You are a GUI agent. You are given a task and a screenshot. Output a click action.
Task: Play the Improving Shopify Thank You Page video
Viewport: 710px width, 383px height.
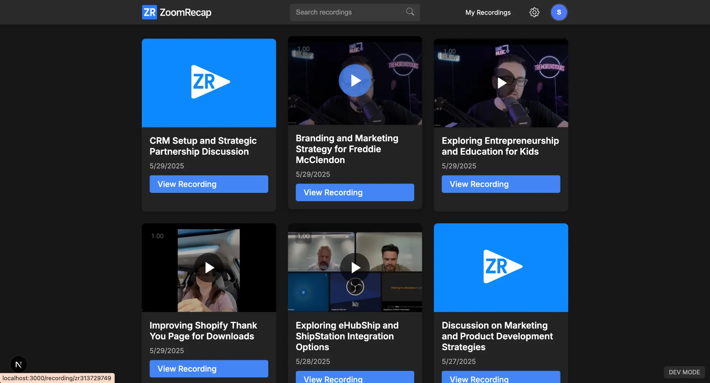209,267
